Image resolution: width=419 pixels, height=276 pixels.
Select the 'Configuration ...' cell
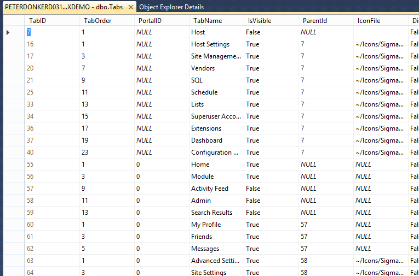pos(216,152)
